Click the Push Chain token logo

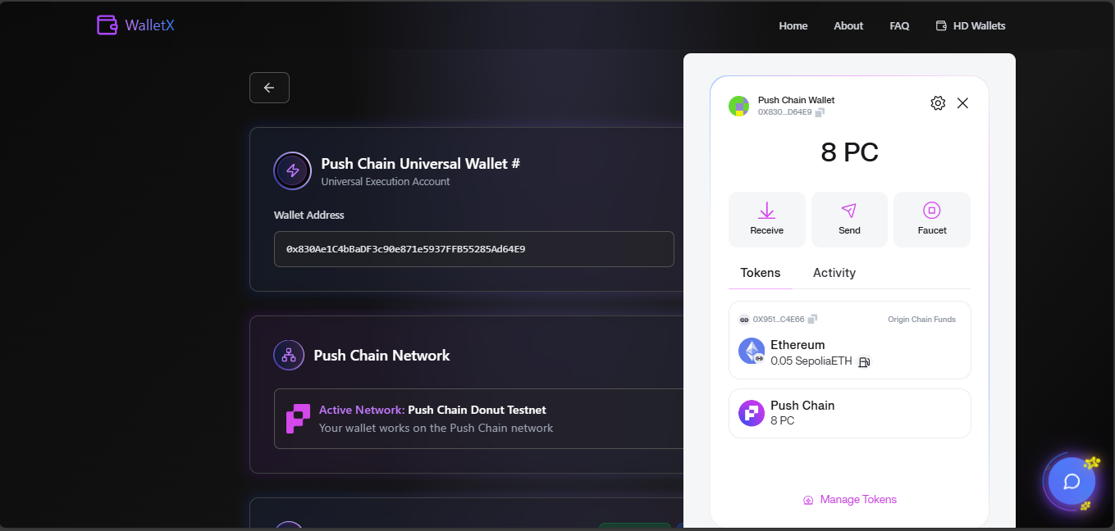pos(752,413)
